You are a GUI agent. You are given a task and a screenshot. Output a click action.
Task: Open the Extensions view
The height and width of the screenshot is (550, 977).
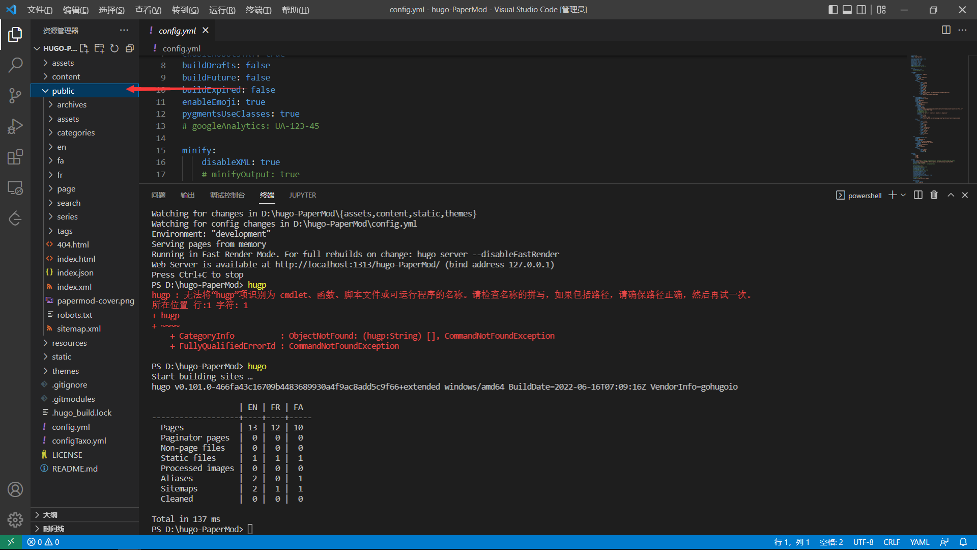[x=15, y=157]
